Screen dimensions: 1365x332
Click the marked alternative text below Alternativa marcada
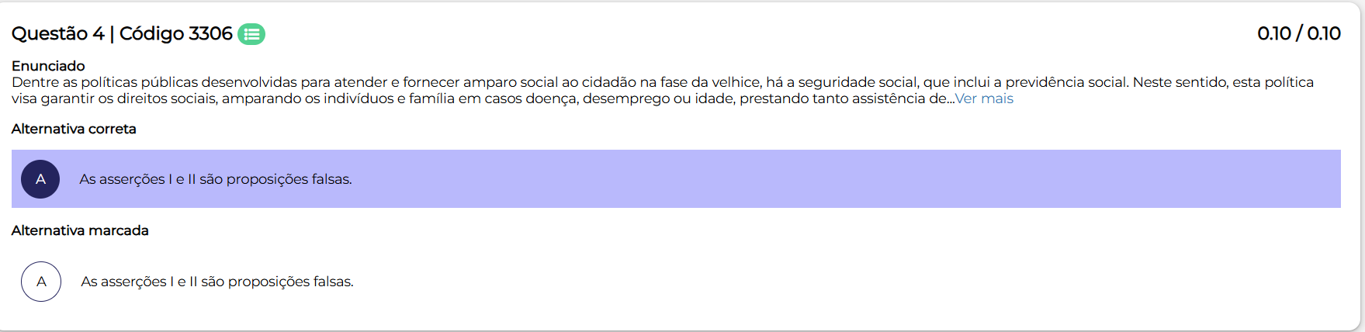(x=217, y=282)
